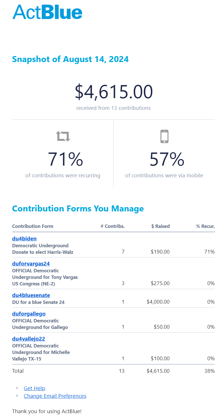Click the Snapshot of August 14, 2024 heading
Screen dimensions: 218x416
click(70, 59)
